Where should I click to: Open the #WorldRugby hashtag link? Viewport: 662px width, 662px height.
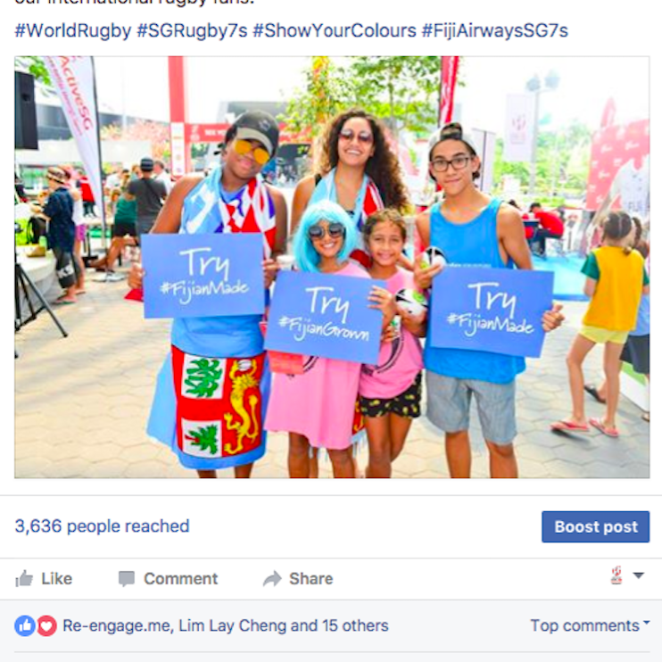[73, 31]
